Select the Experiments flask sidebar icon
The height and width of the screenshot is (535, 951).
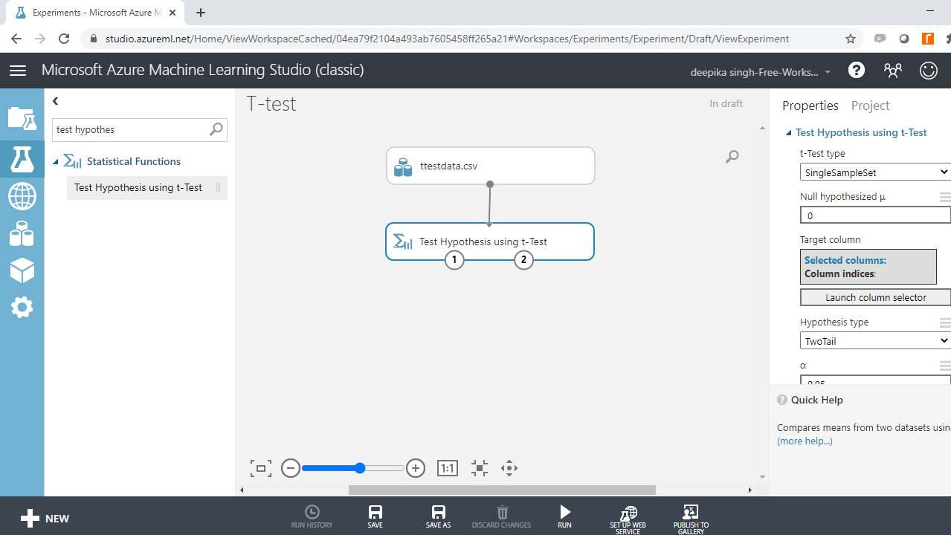coord(22,159)
